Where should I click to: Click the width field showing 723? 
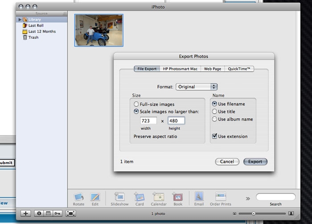pyautogui.click(x=148, y=121)
